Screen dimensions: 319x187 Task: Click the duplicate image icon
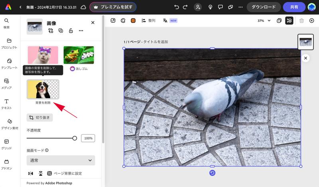61,31
